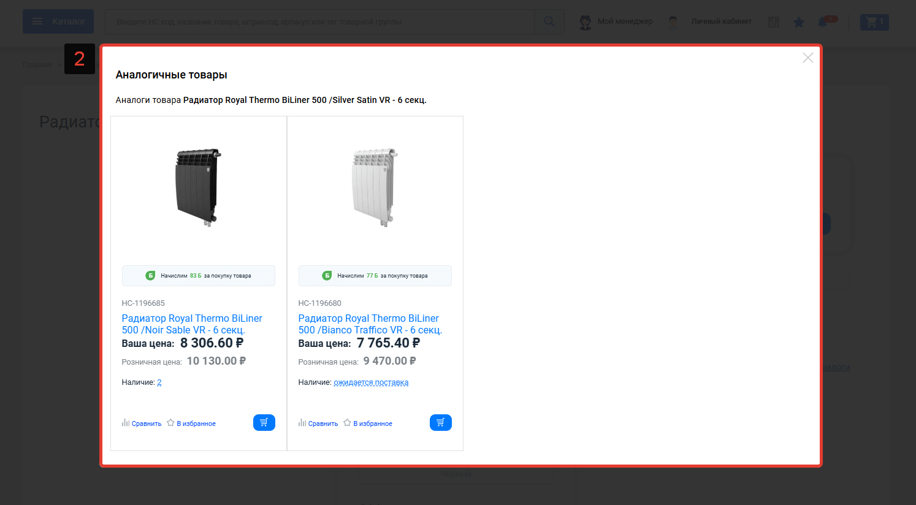Click the search magnifier icon

pos(549,21)
